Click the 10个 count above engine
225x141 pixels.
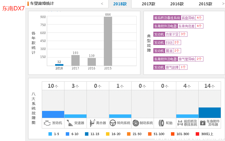53,86
